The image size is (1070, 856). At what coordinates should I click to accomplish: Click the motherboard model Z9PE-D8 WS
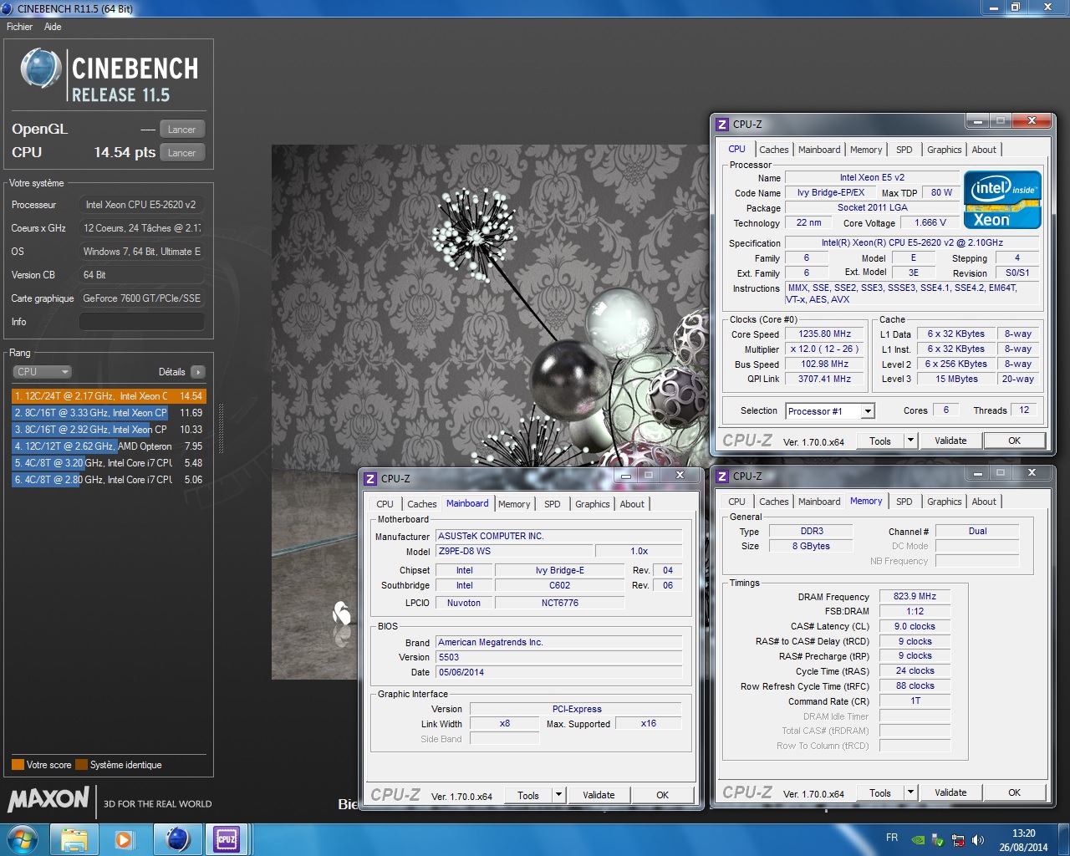[x=514, y=552]
